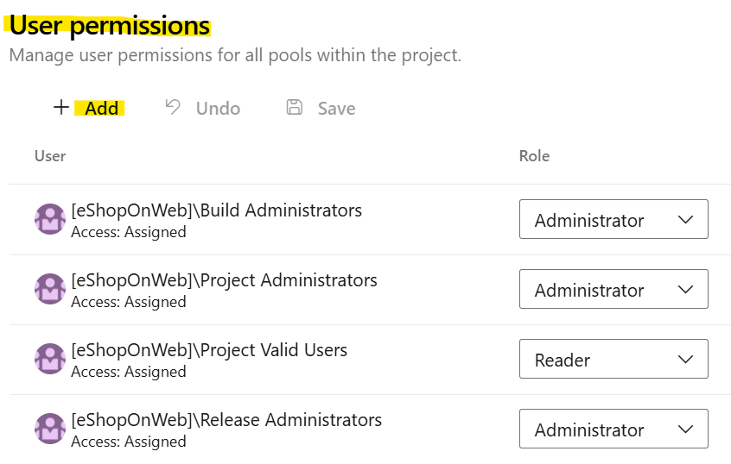Select the [eShopOnWeb]\Project Valid Users name
Image resolution: width=731 pixels, height=464 pixels.
pyautogui.click(x=209, y=350)
